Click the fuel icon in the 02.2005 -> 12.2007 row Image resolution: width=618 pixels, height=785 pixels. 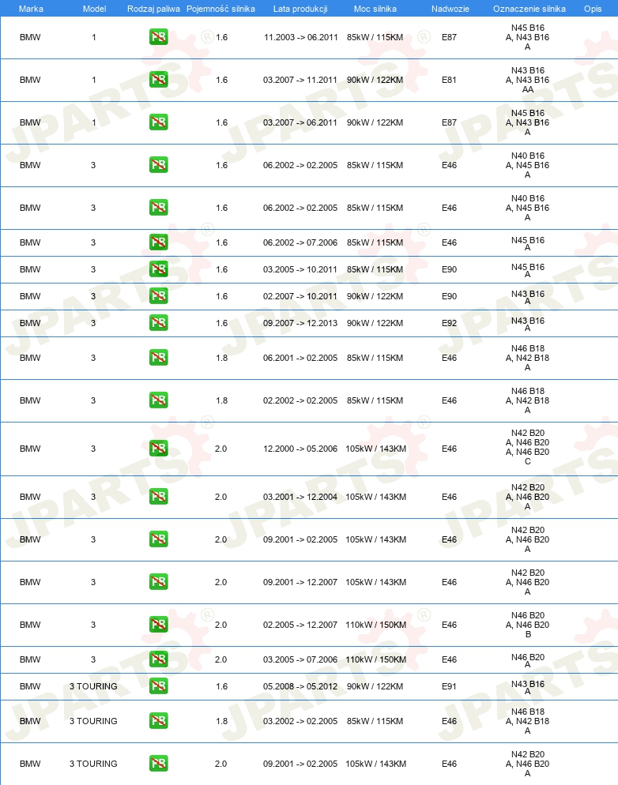[158, 625]
